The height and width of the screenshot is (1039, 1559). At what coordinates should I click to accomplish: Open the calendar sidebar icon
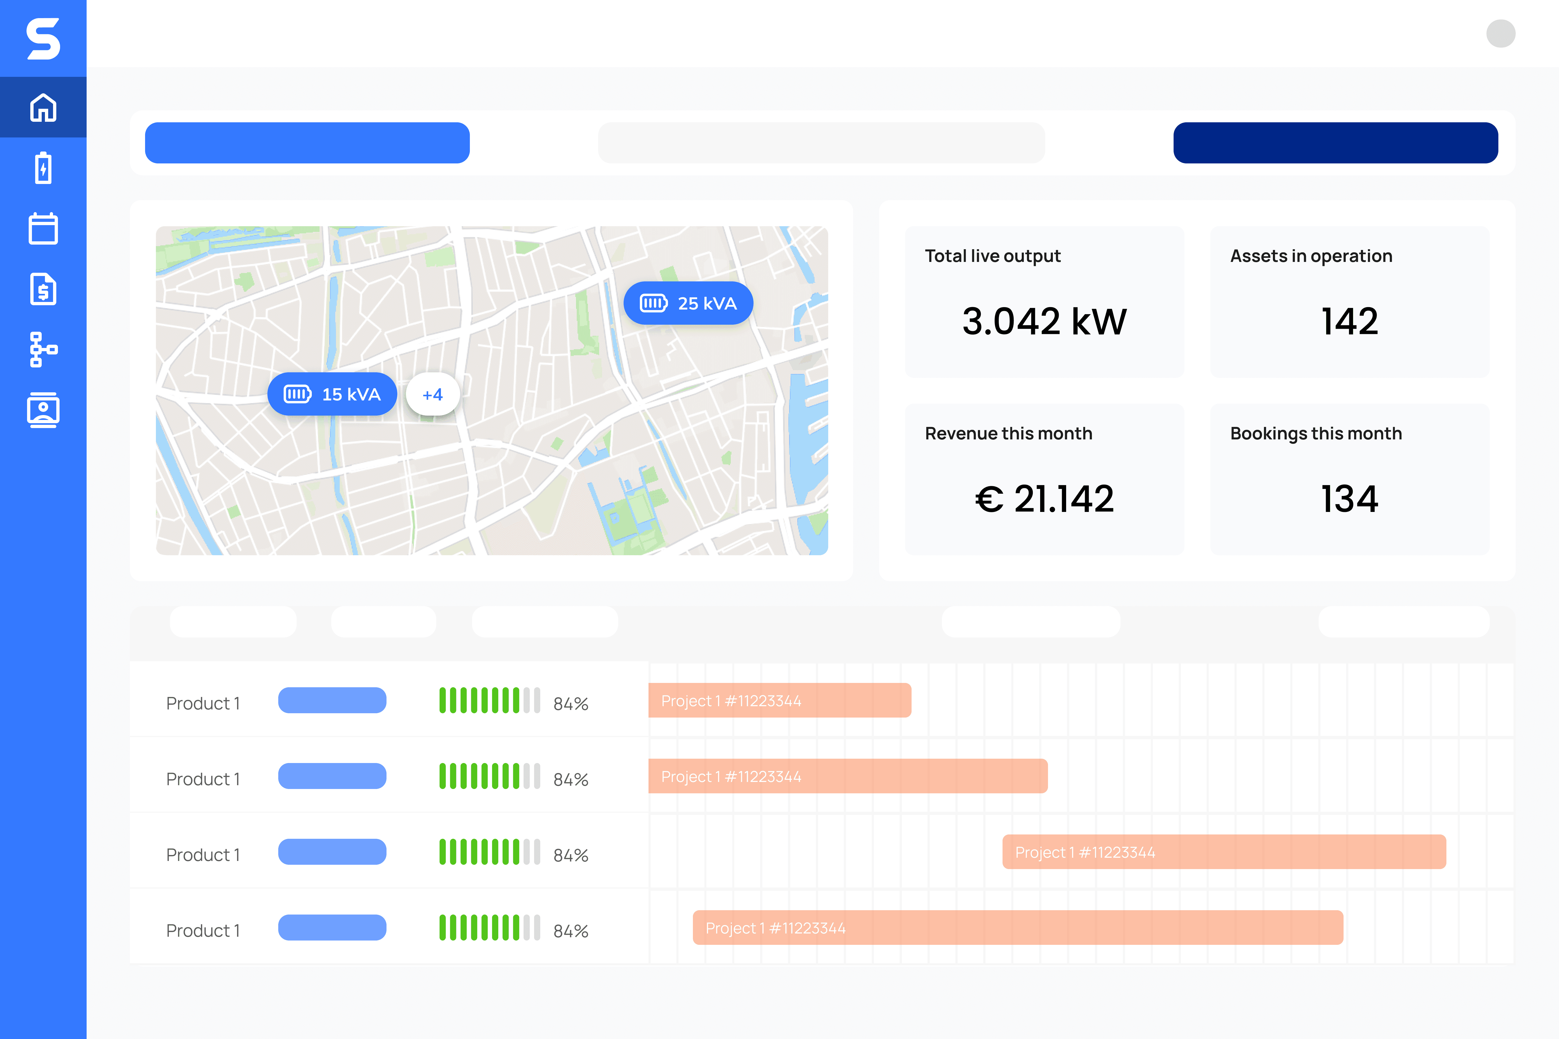tap(43, 229)
